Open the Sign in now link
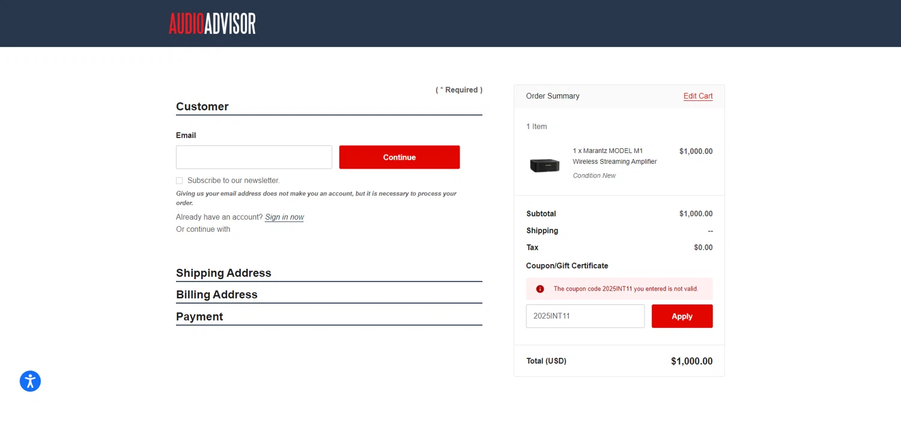This screenshot has height=434, width=901. (x=285, y=217)
